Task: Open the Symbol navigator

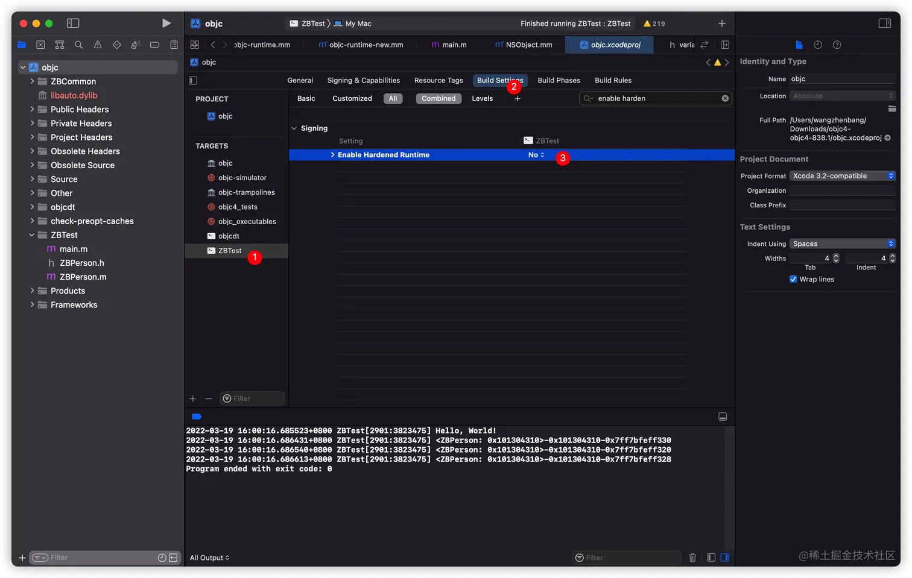Action: pos(60,45)
